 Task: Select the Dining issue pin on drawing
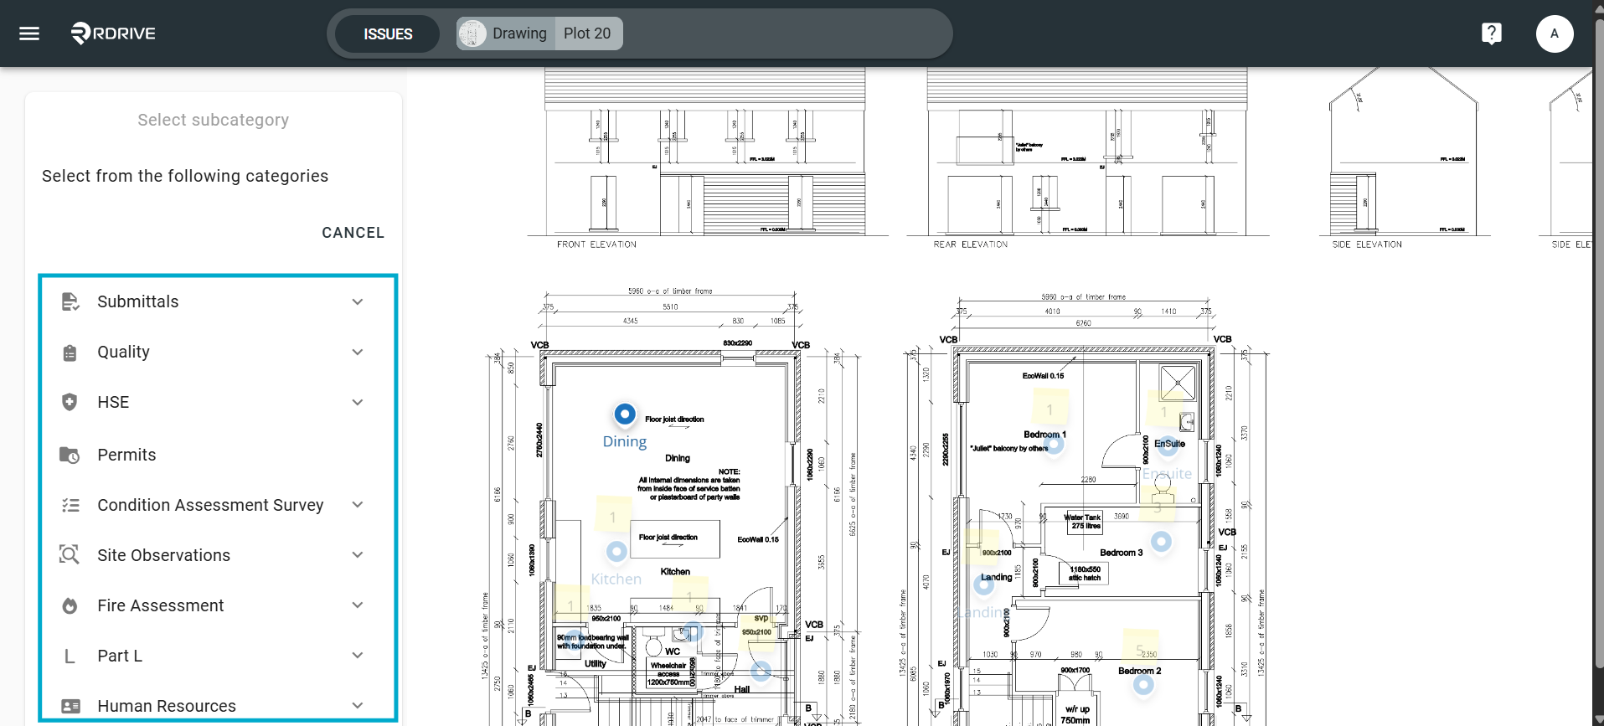(x=625, y=414)
